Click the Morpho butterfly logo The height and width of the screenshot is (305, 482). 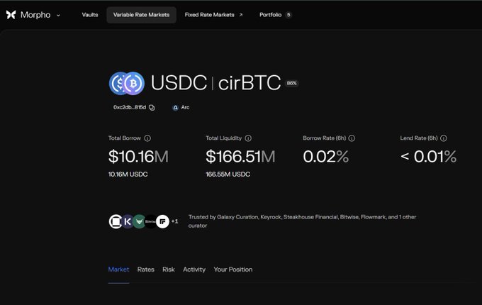pos(11,15)
